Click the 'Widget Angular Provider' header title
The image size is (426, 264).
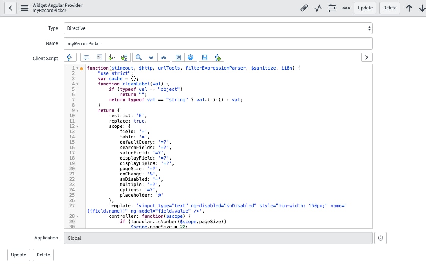pyautogui.click(x=57, y=5)
